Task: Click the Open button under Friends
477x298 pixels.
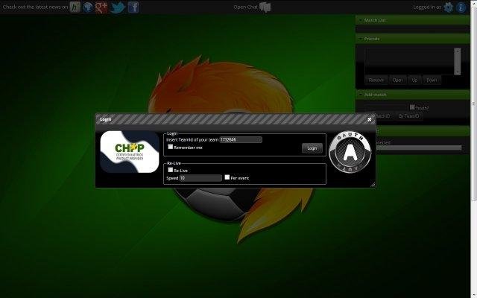Action: click(397, 80)
